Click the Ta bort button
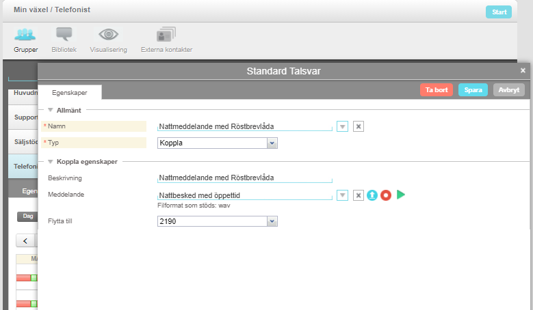Screen dimensions: 533x310 tap(437, 90)
